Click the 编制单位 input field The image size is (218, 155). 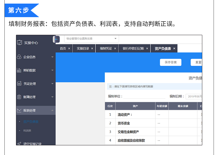144,96
